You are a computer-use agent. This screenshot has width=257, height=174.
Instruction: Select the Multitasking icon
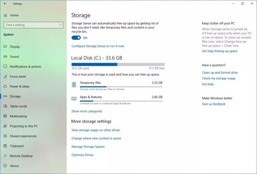pyautogui.click(x=5, y=116)
